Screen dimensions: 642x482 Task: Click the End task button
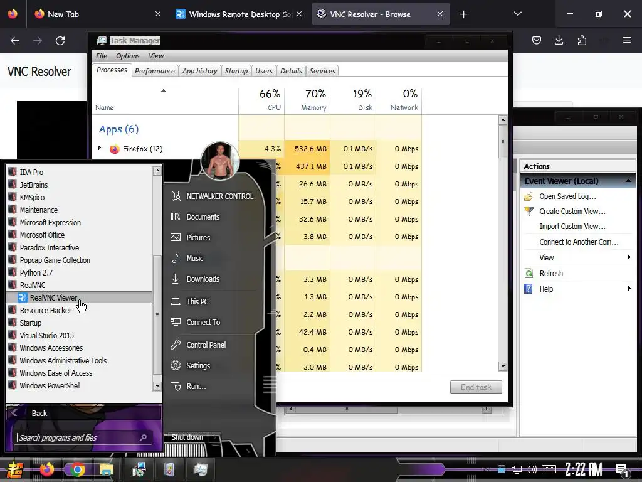click(476, 387)
